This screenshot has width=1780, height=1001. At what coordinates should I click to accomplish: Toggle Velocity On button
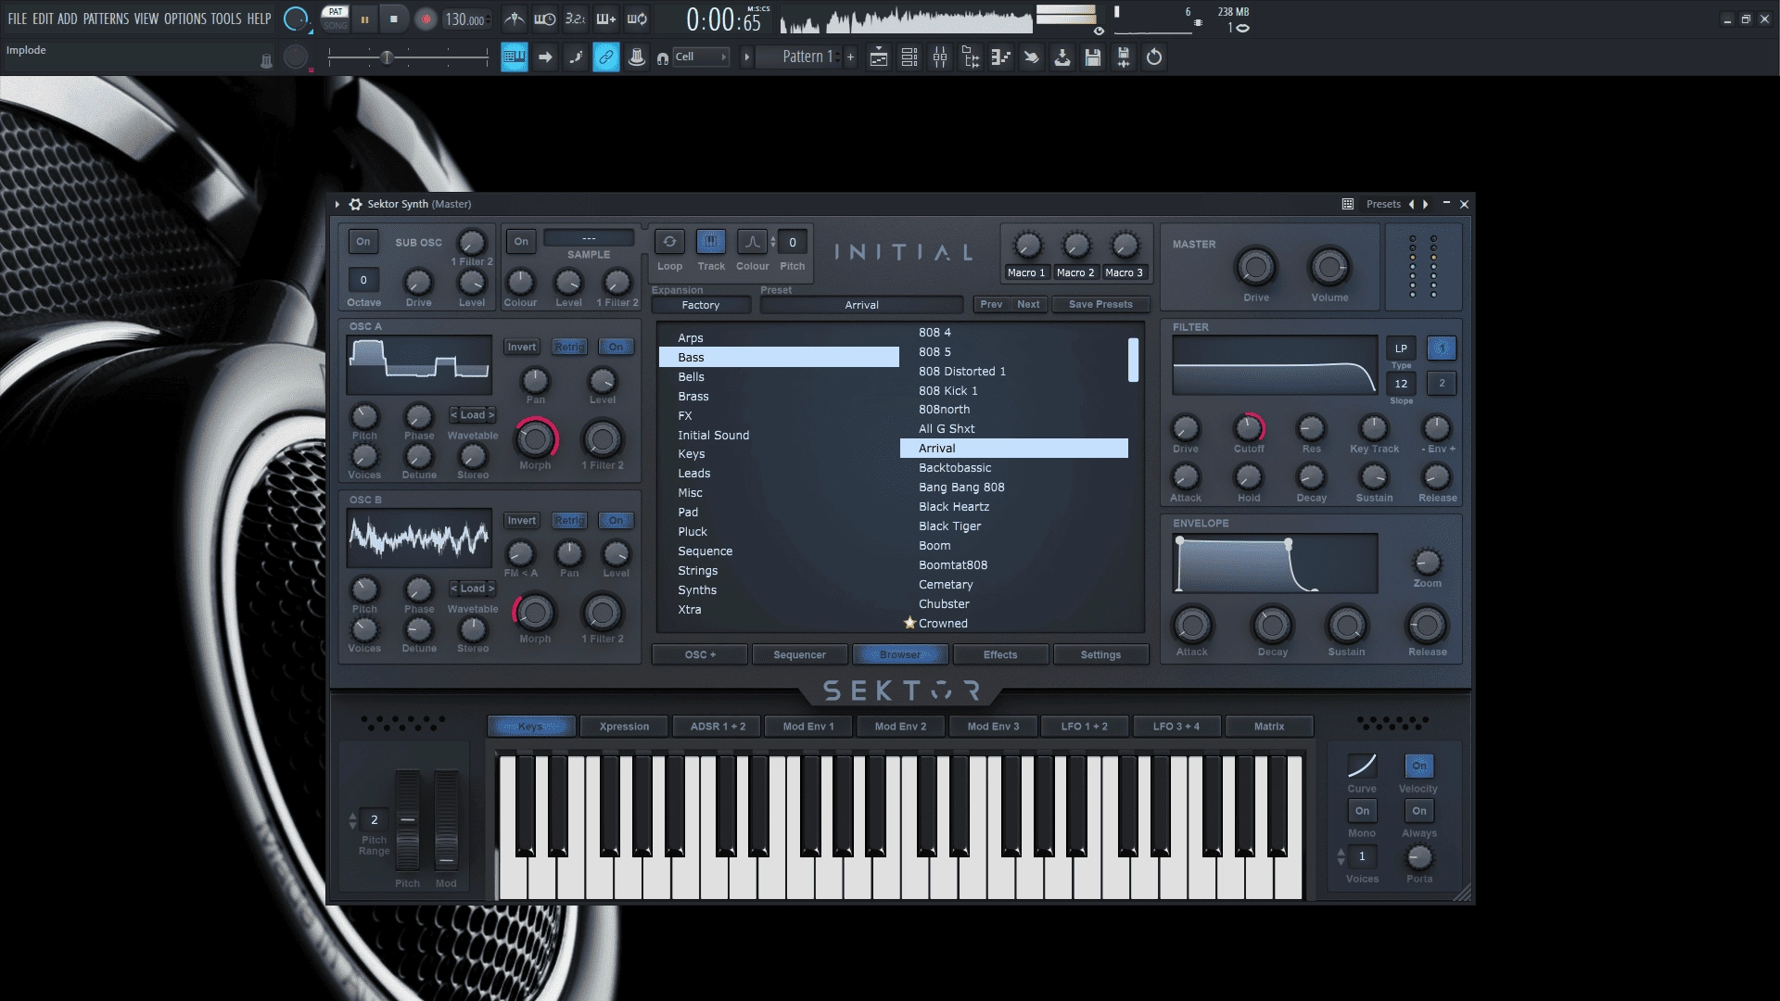tap(1419, 766)
